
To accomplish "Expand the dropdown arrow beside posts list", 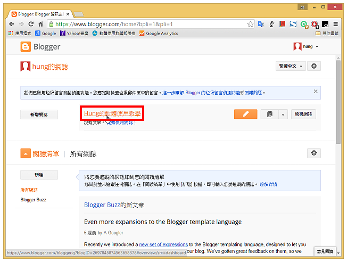I will (x=283, y=114).
